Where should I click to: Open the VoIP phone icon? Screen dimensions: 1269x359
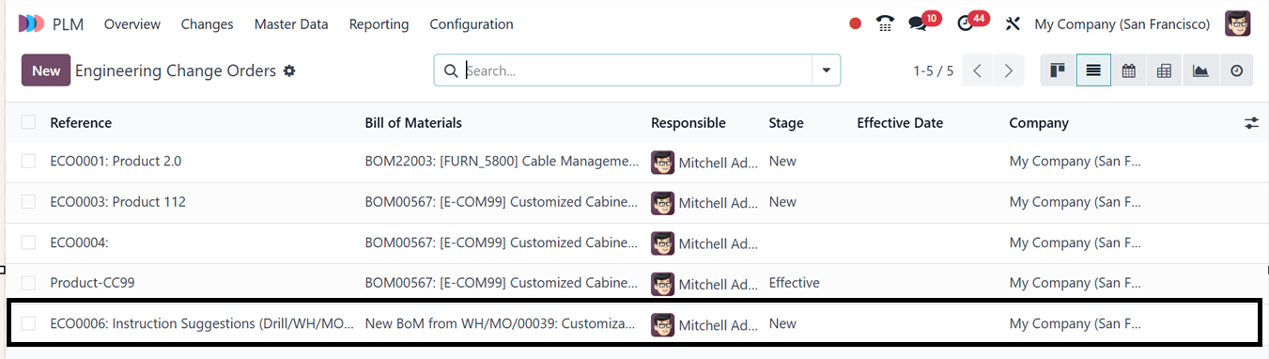(x=885, y=24)
